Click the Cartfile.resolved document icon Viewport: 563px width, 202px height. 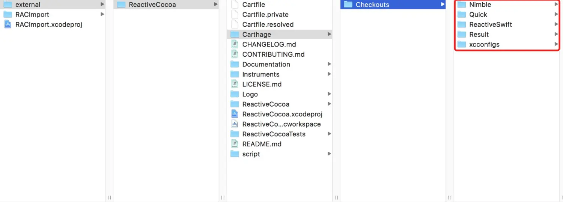235,24
